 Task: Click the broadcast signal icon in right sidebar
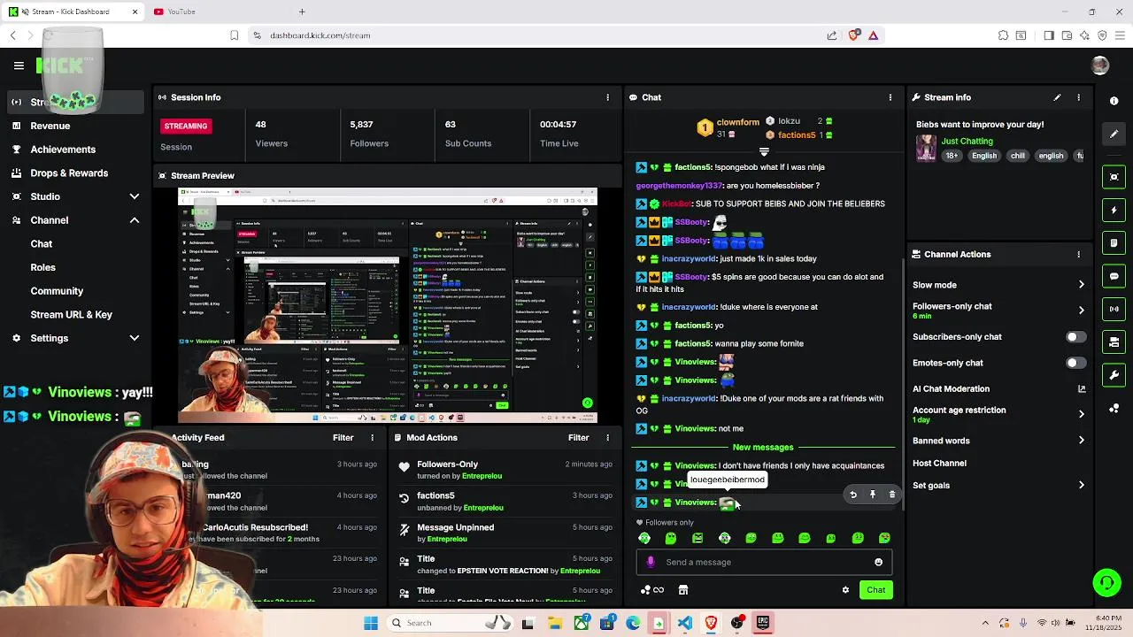[x=1114, y=309]
